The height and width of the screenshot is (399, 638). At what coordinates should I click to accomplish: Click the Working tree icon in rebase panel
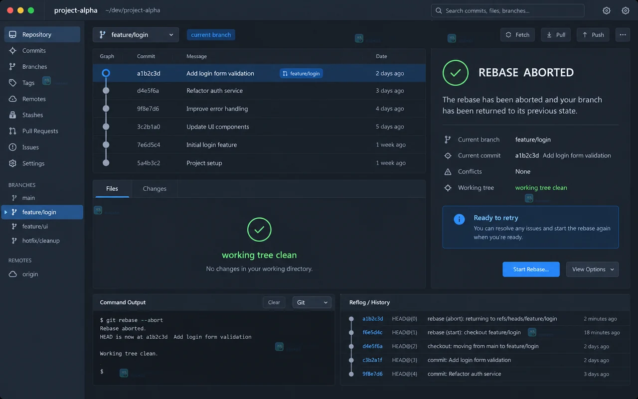click(448, 188)
